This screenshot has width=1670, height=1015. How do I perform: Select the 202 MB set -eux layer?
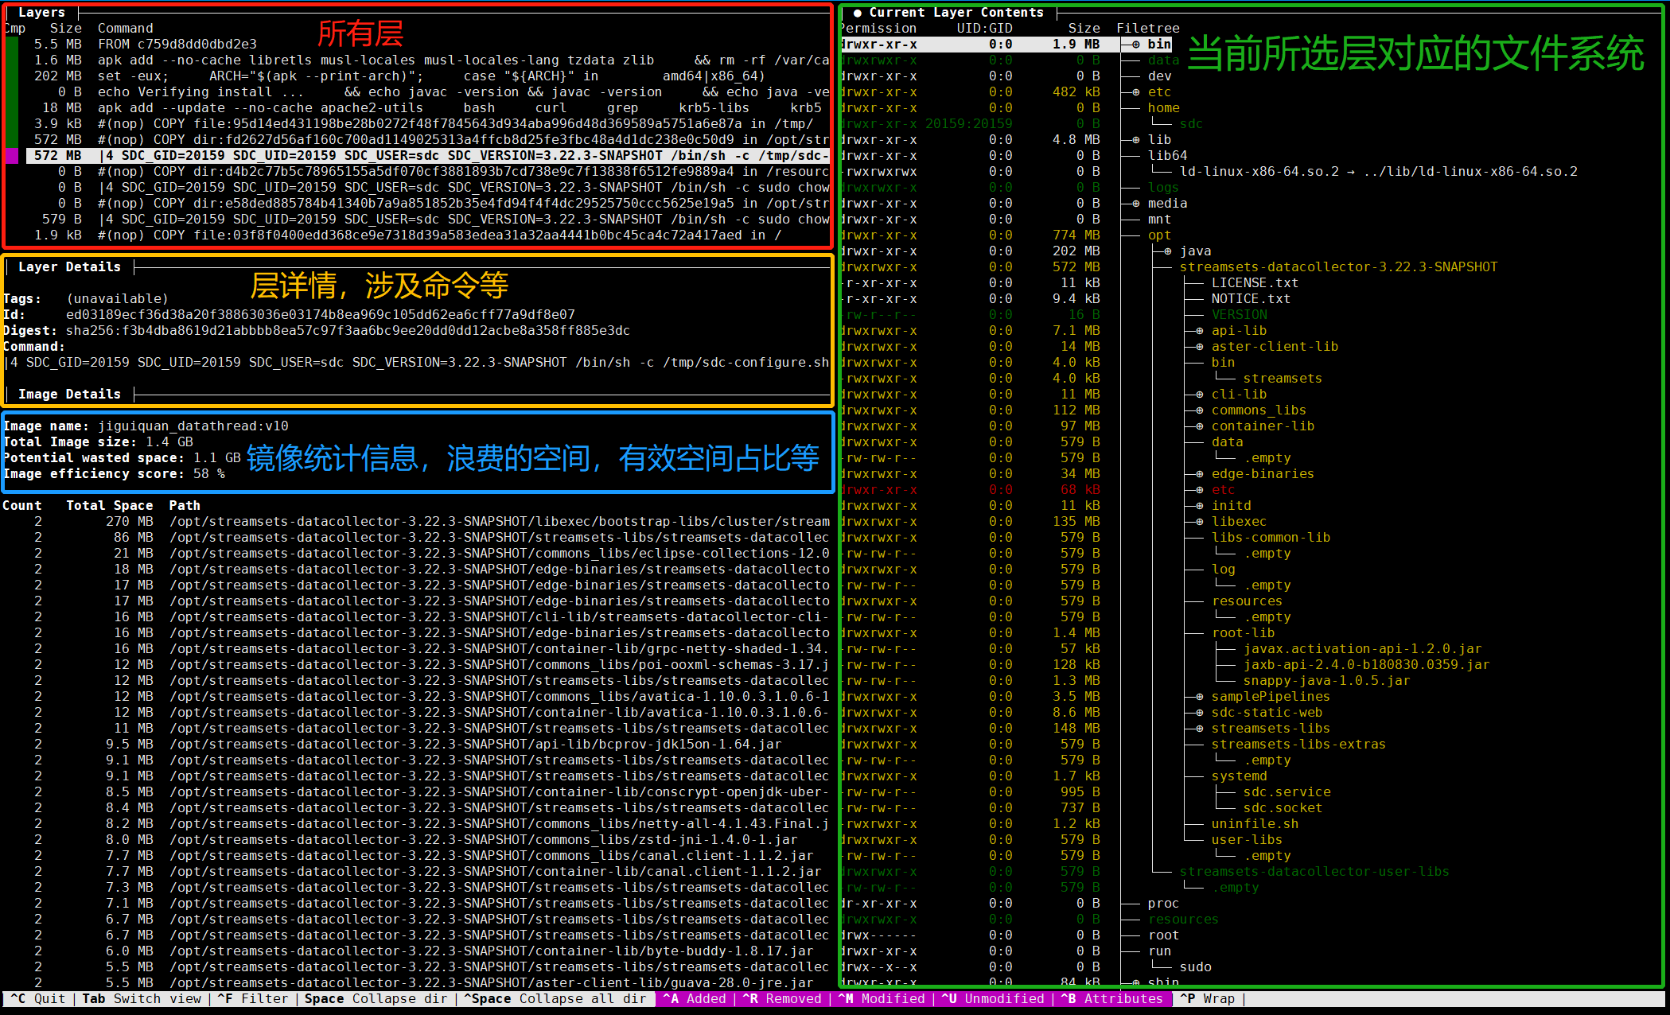[428, 76]
